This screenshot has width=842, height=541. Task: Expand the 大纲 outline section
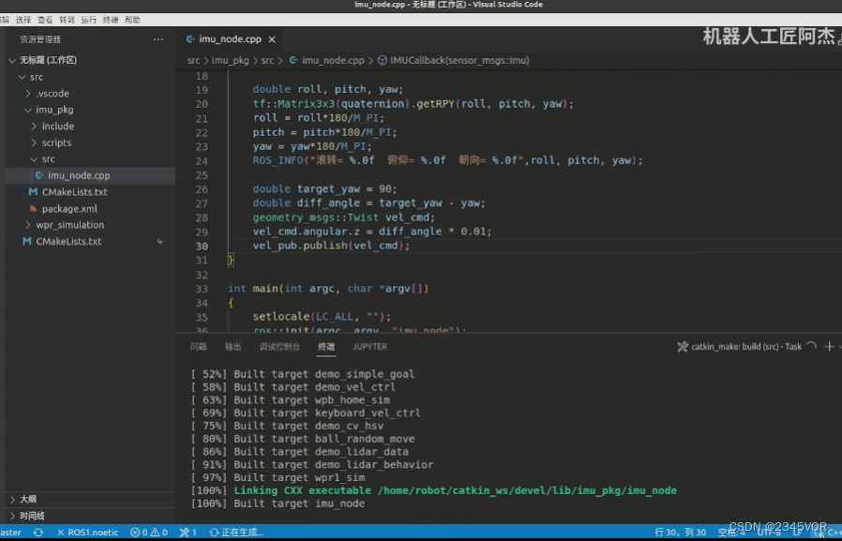pyautogui.click(x=28, y=500)
